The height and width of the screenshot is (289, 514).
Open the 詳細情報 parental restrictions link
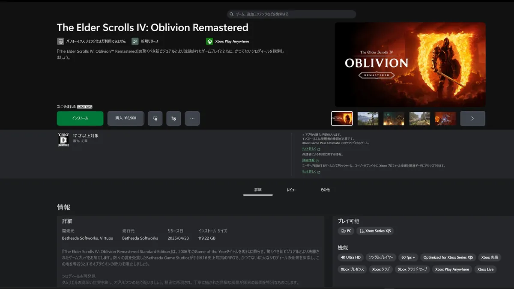pyautogui.click(x=310, y=161)
